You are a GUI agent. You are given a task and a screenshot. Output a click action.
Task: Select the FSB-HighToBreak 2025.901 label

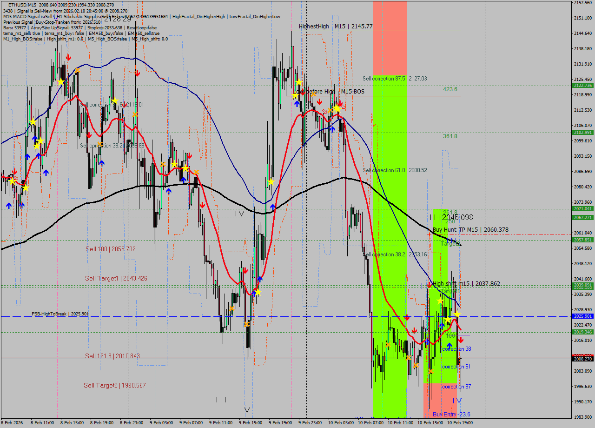pyautogui.click(x=60, y=314)
